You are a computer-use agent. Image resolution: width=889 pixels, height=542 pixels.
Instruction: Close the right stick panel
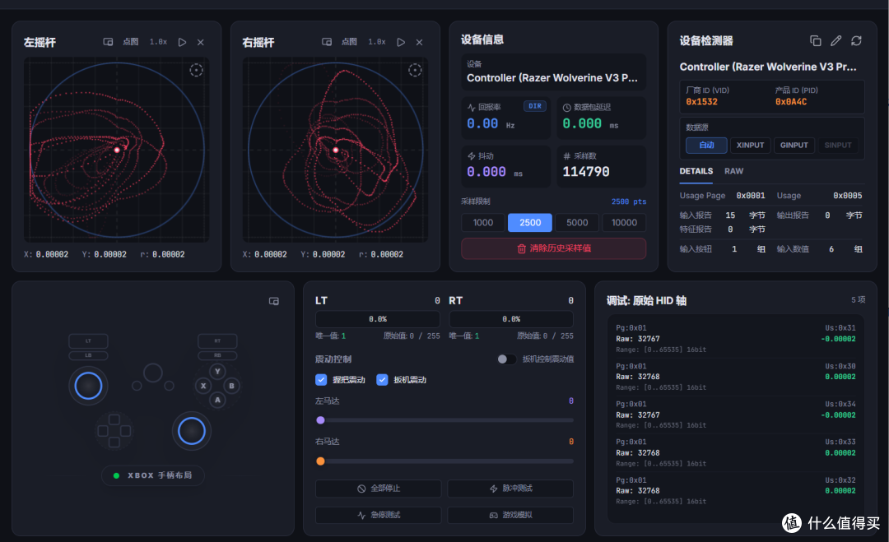click(420, 42)
